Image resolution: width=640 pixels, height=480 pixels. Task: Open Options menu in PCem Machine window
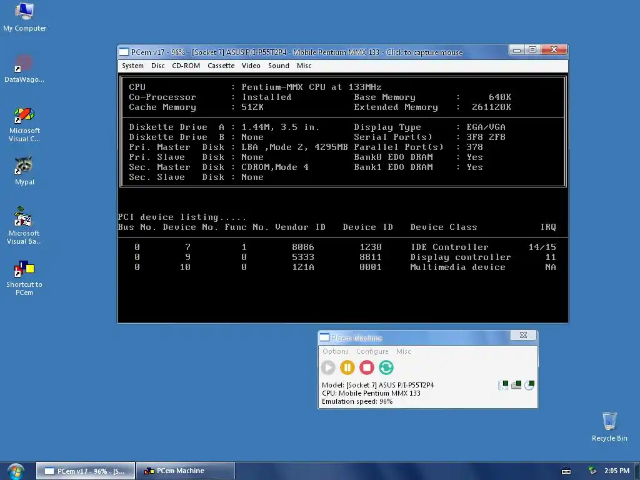pyautogui.click(x=336, y=351)
